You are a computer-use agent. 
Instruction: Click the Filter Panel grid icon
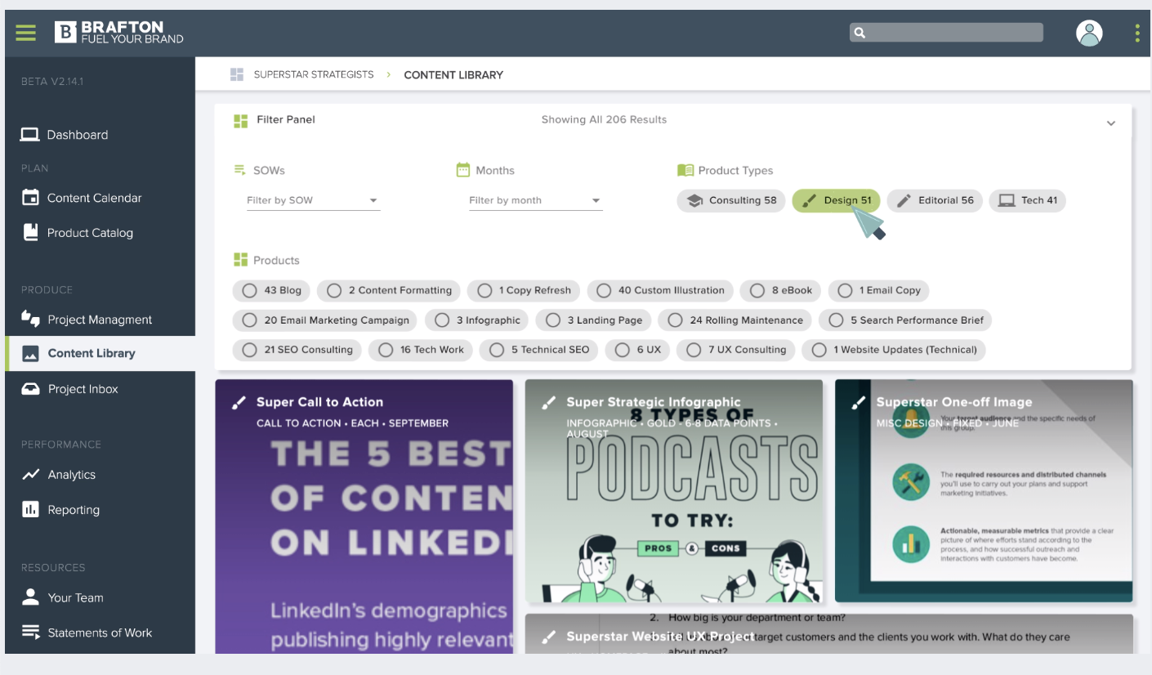click(240, 119)
